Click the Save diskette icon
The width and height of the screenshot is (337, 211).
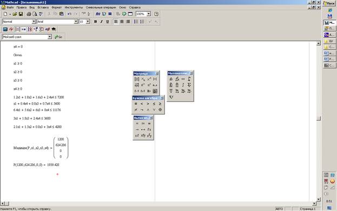click(x=21, y=14)
